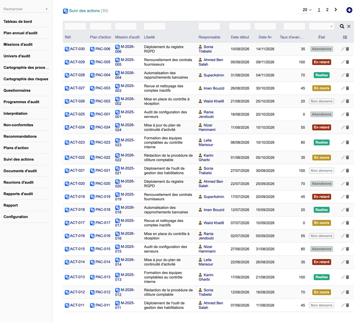Delete action ACT-011 with trash icon
This screenshot has height=332, width=363.
[348, 305]
